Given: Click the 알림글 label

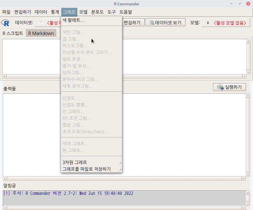Looking at the screenshot, I should (10, 186).
